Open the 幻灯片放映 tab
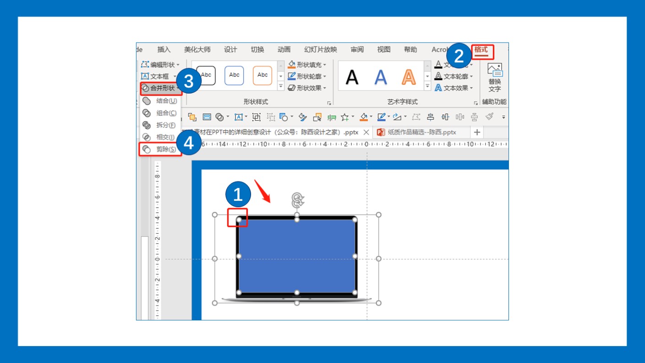The image size is (645, 363). [x=321, y=49]
